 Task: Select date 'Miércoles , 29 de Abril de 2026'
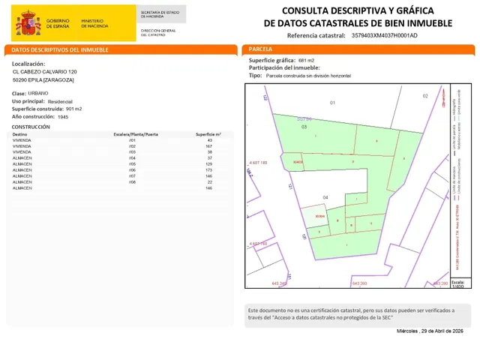[430, 331]
